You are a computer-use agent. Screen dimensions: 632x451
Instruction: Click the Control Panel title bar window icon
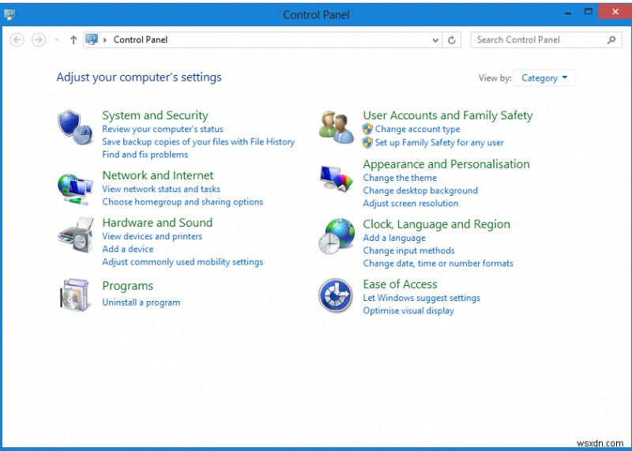click(9, 14)
